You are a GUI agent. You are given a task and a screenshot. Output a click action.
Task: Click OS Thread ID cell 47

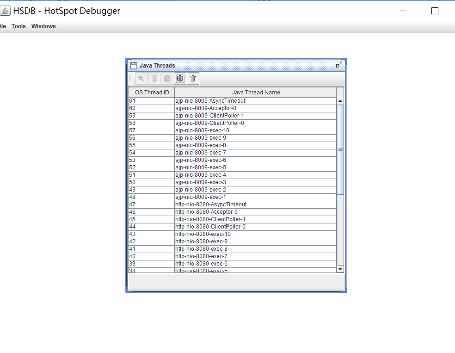click(x=152, y=204)
